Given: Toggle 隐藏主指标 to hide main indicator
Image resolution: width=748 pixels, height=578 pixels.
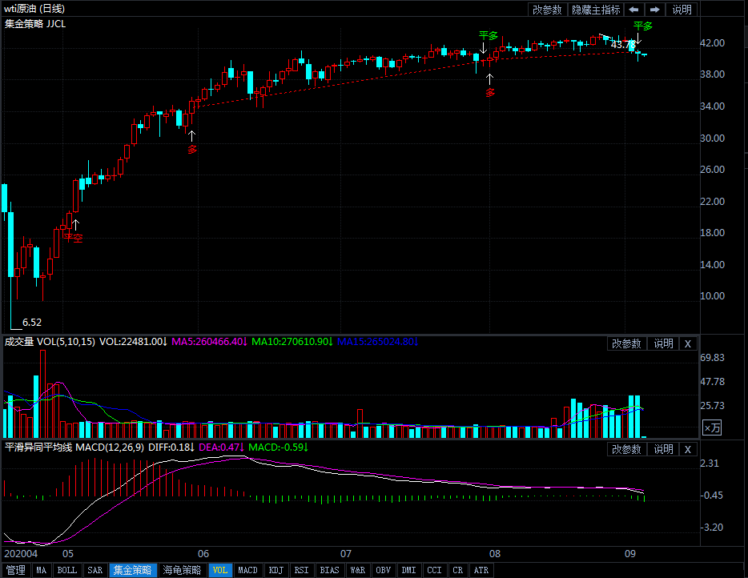Looking at the screenshot, I should [x=596, y=10].
